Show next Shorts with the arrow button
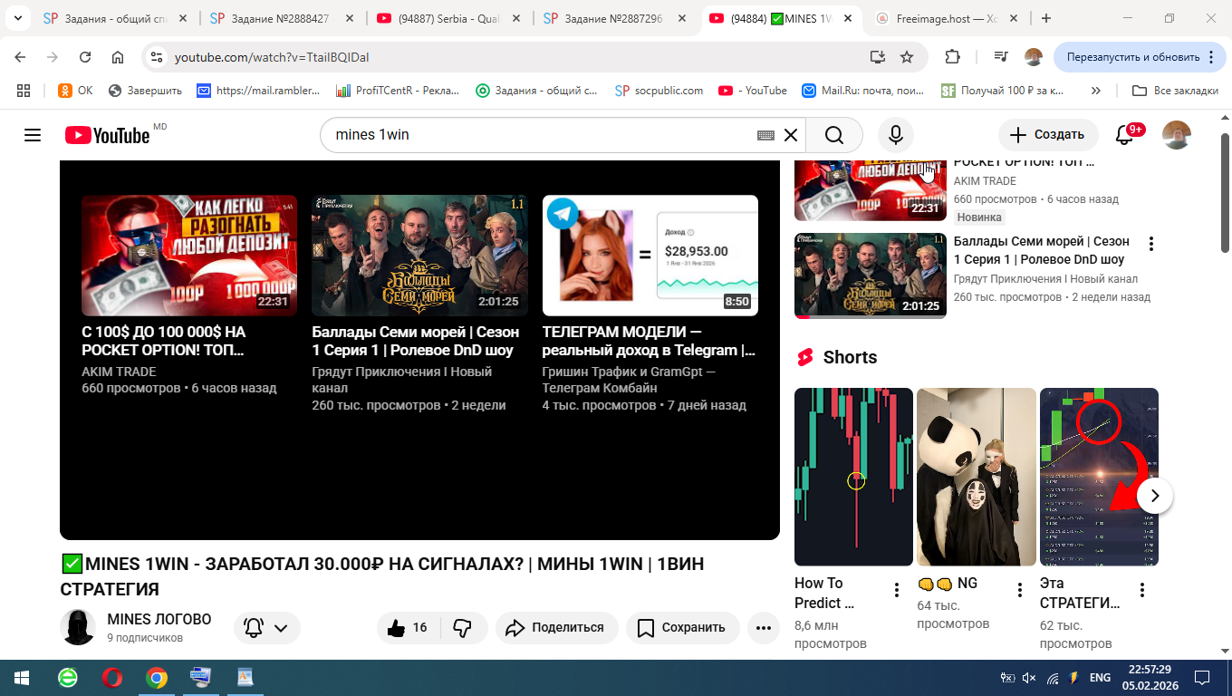 1155,496
